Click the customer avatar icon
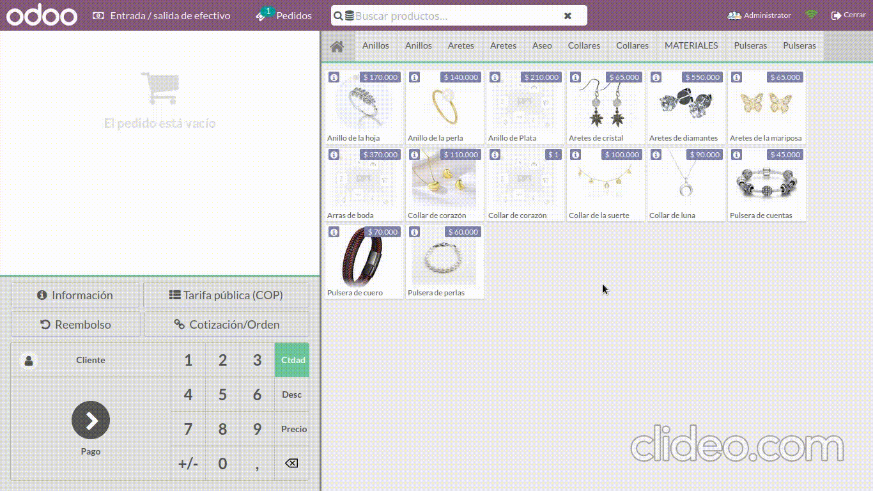 click(29, 361)
